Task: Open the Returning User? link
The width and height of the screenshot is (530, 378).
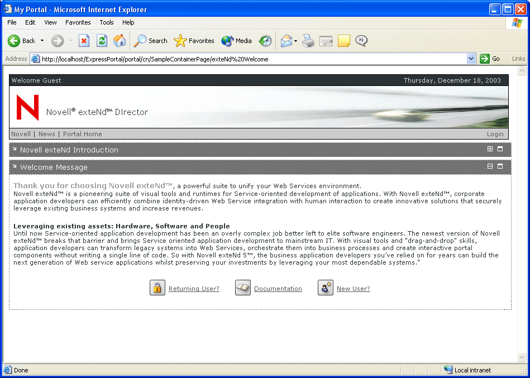Action: 194,289
